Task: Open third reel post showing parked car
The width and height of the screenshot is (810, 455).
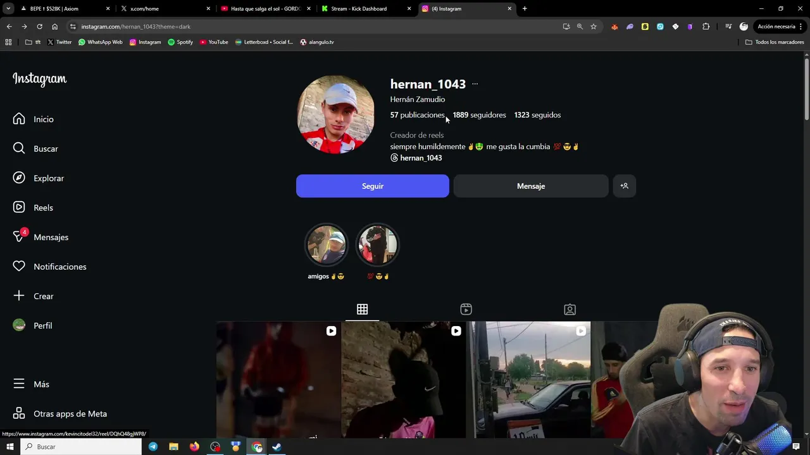Action: click(x=529, y=379)
